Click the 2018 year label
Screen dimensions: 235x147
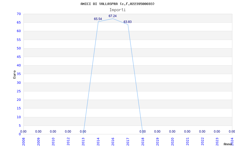pos(143,141)
